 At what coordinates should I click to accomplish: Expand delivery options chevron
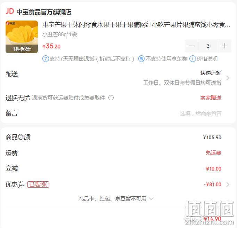click(x=228, y=78)
